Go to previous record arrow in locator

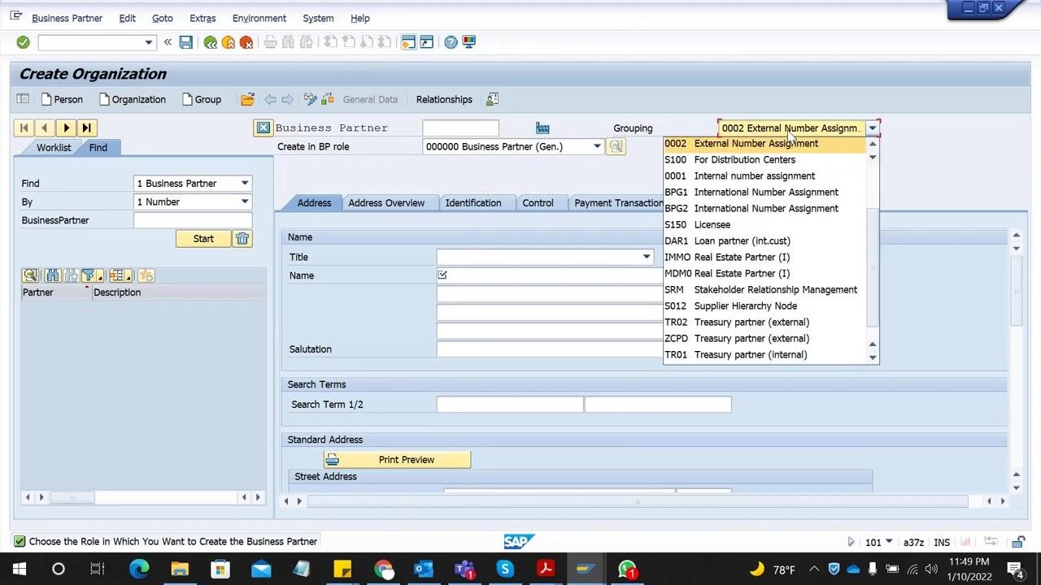tap(45, 128)
